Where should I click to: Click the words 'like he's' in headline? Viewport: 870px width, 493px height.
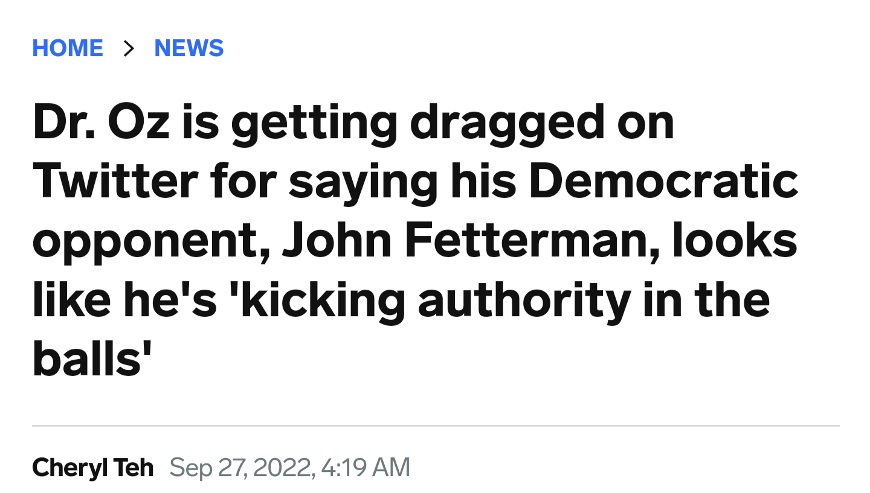click(124, 299)
